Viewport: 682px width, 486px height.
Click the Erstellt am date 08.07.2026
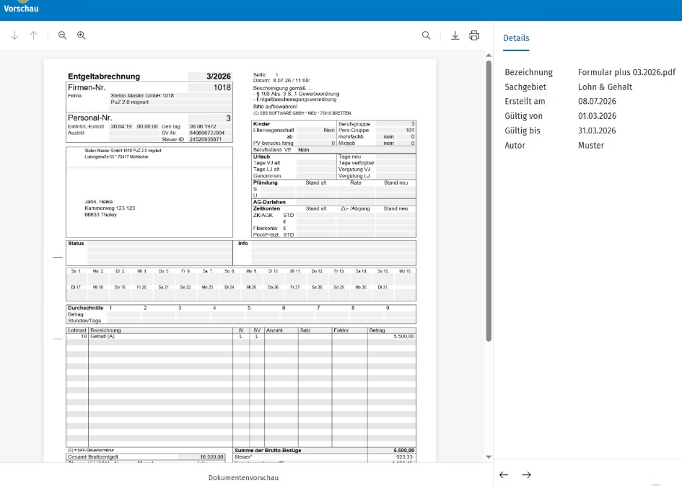597,101
